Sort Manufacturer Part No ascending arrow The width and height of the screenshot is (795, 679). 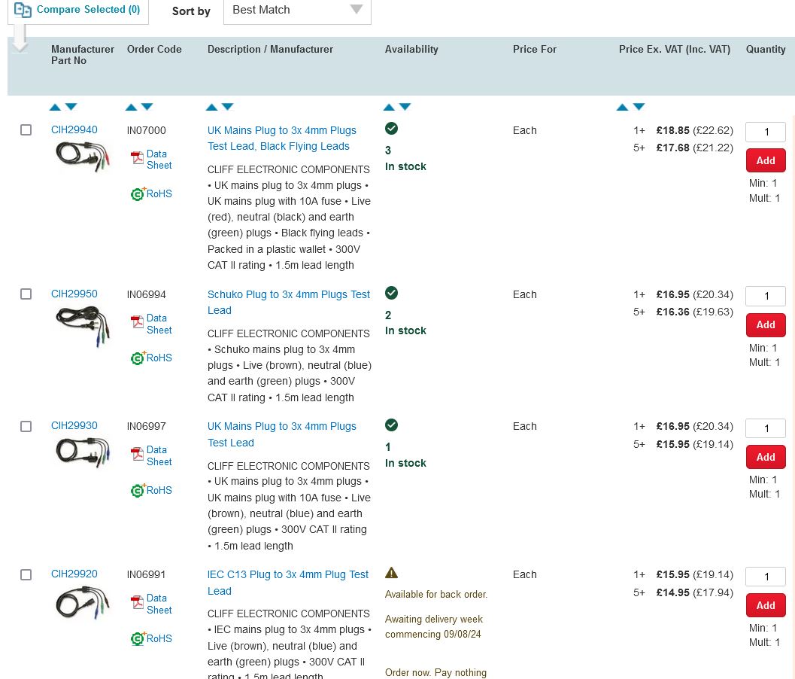(55, 107)
